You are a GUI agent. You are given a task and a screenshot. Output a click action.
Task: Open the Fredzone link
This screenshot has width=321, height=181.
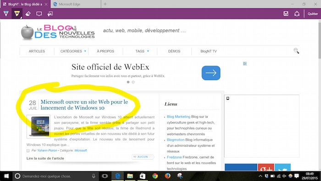(174, 157)
